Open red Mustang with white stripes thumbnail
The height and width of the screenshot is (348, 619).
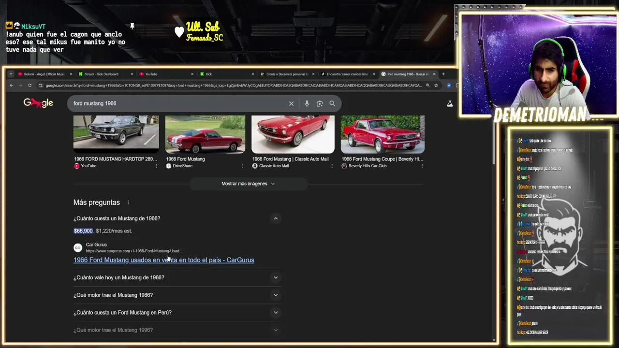tap(205, 134)
